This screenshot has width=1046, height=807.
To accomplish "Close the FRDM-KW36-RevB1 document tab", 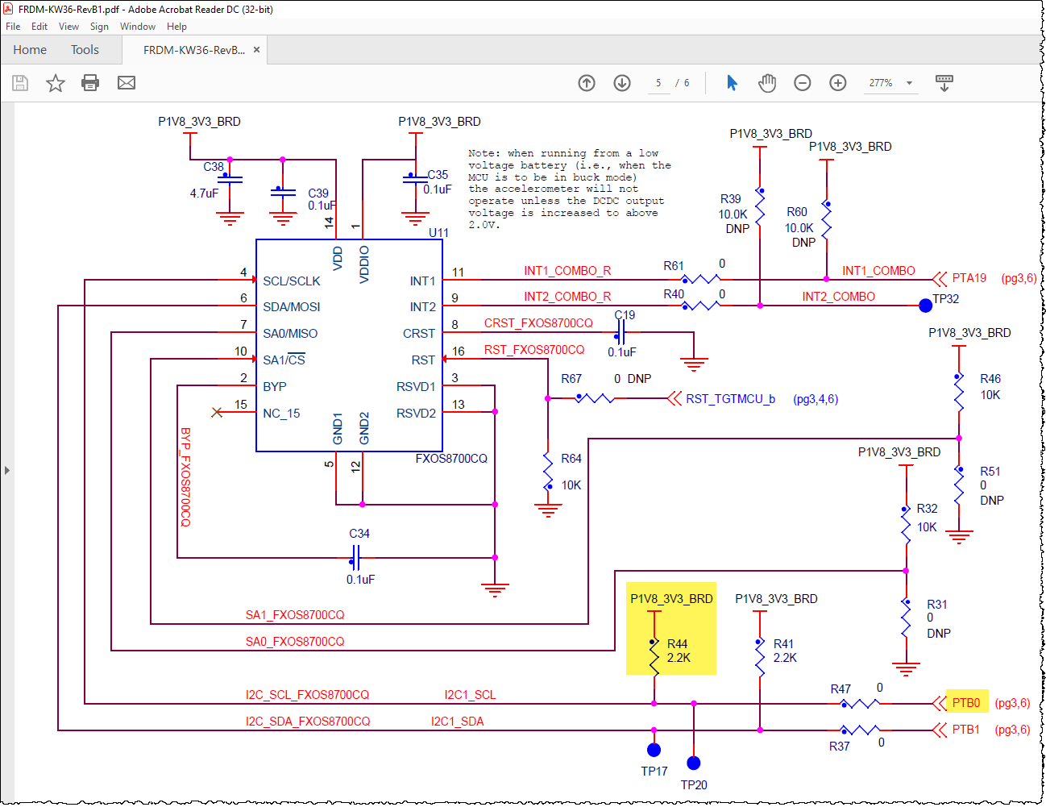I will (x=256, y=48).
